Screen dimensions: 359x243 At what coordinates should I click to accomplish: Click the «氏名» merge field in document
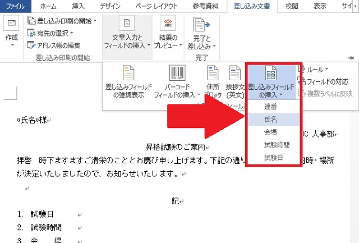(x=28, y=119)
